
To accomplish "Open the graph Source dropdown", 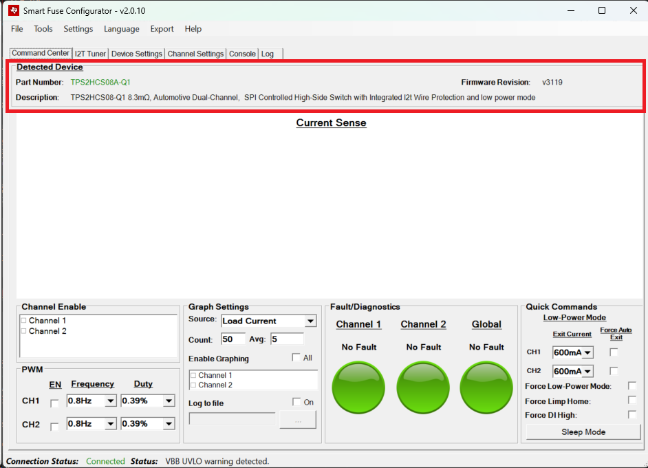I will 310,321.
